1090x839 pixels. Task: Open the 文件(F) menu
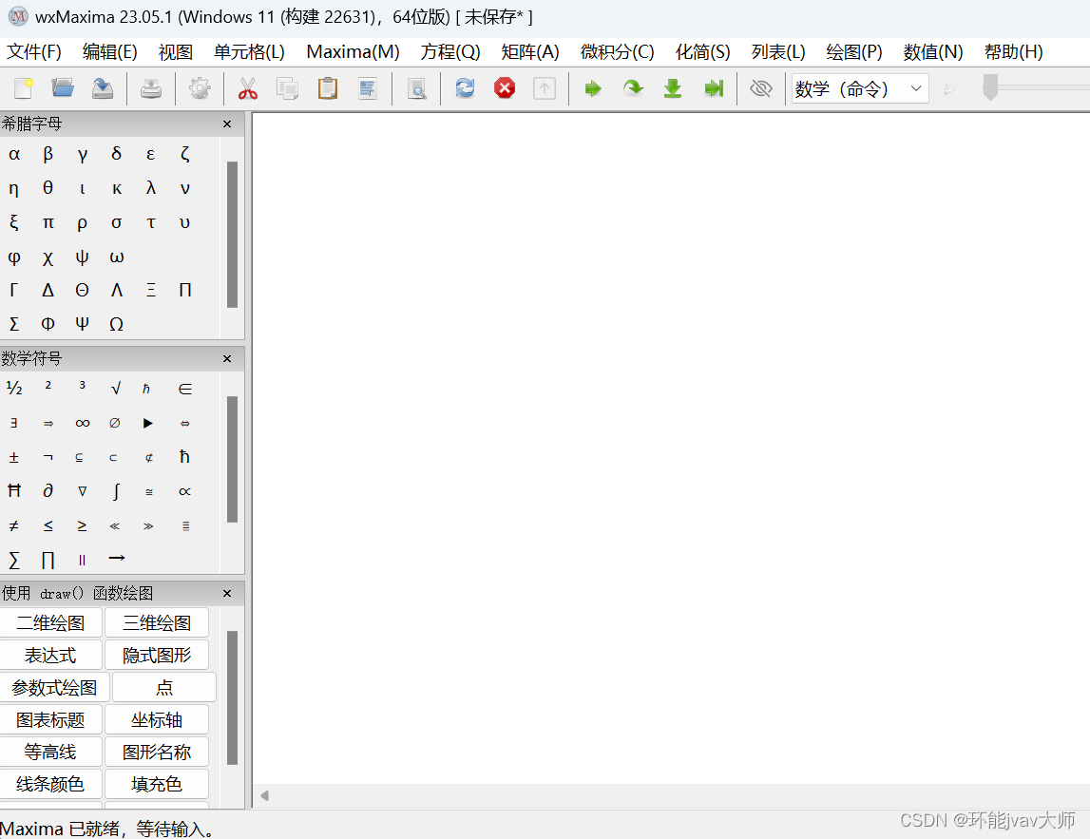pyautogui.click(x=33, y=52)
